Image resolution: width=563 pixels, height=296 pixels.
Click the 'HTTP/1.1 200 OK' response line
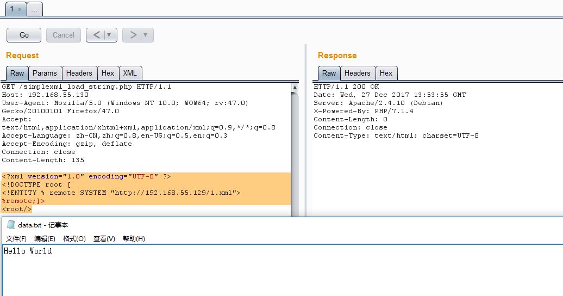pos(346,87)
